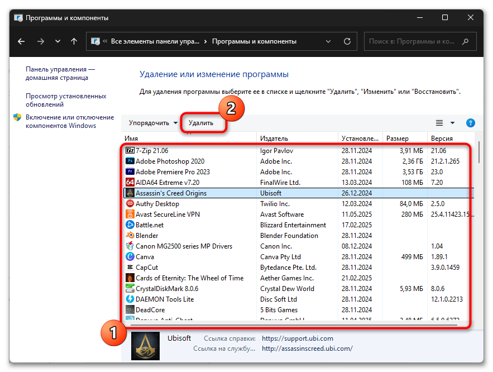The width and height of the screenshot is (493, 372).
Task: Select DAEMON Tools Lite entry
Action: click(299, 299)
